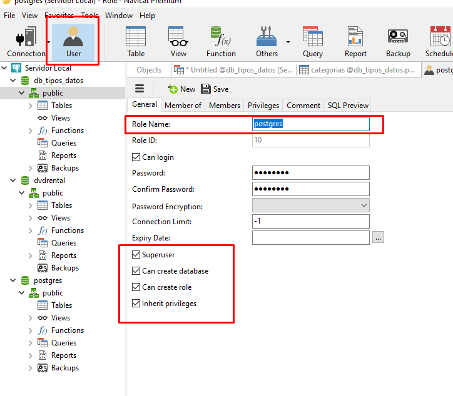Open the View menu
Image resolution: width=453 pixels, height=396 pixels.
click(29, 16)
